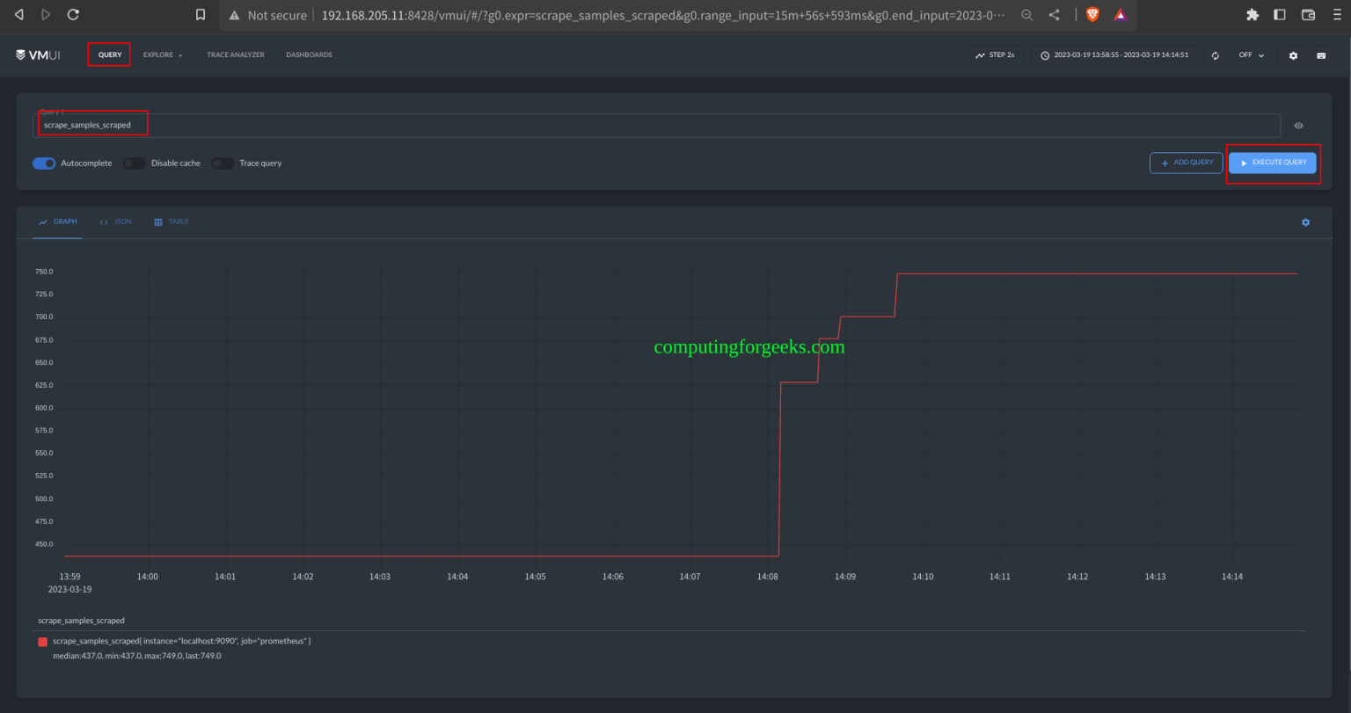Open the TRACE ANALYZER page

coord(235,54)
